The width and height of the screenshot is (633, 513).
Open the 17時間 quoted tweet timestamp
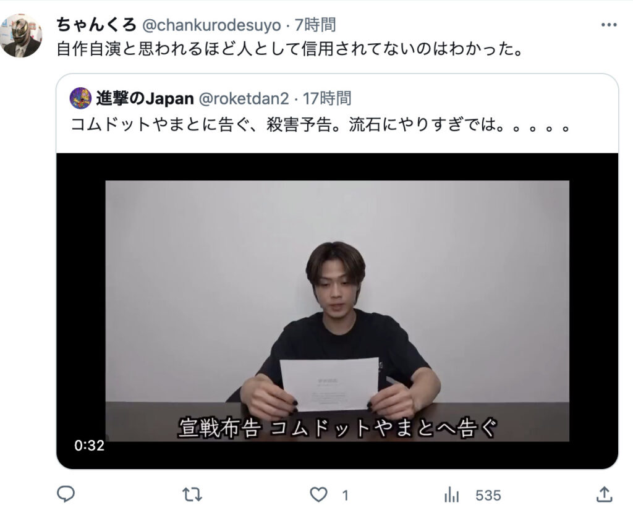[x=327, y=98]
